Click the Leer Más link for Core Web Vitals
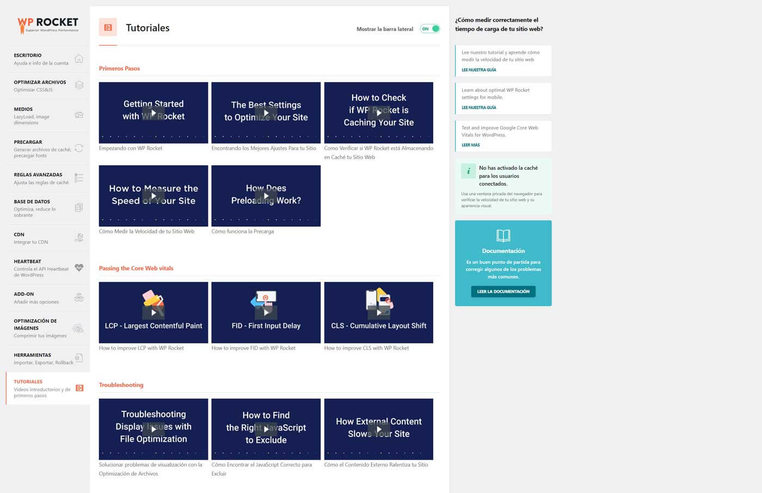The image size is (762, 493). click(x=471, y=145)
